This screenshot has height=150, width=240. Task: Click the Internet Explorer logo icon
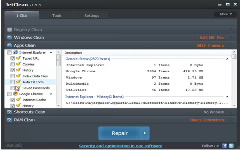15,52
